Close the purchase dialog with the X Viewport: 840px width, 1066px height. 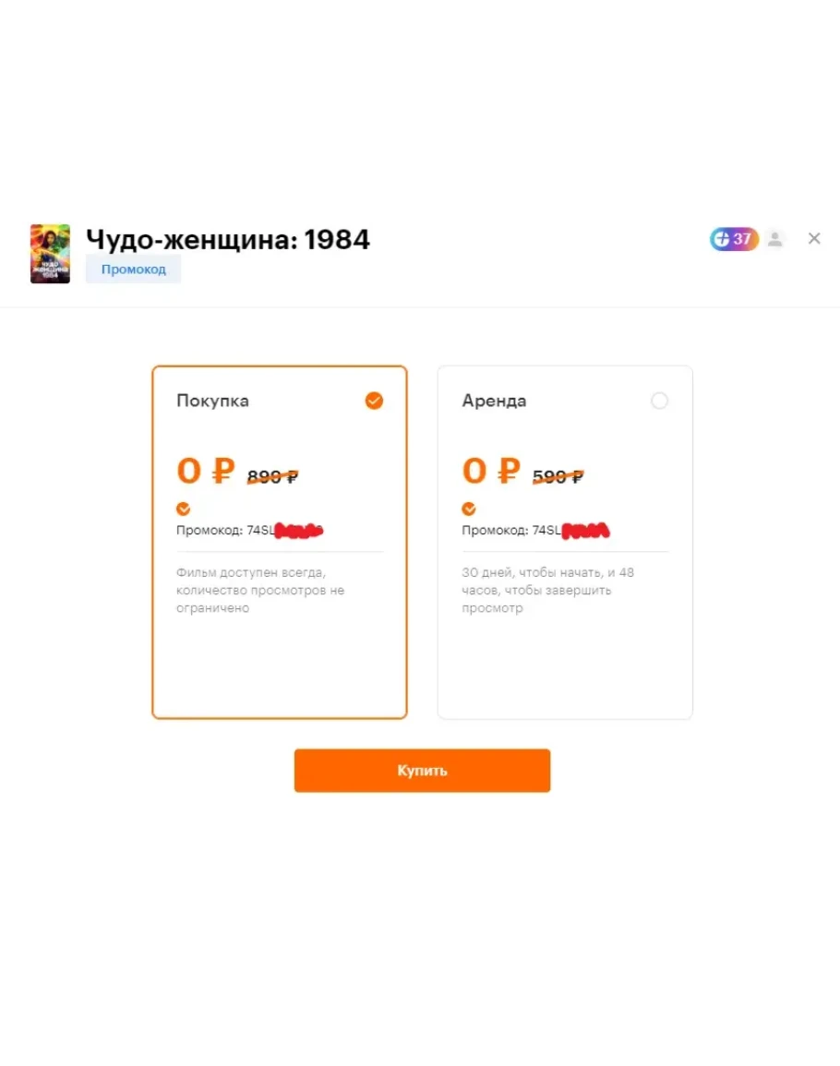tap(814, 239)
